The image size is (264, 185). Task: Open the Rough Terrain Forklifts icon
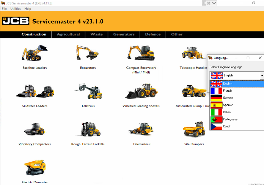pyautogui.click(x=88, y=129)
